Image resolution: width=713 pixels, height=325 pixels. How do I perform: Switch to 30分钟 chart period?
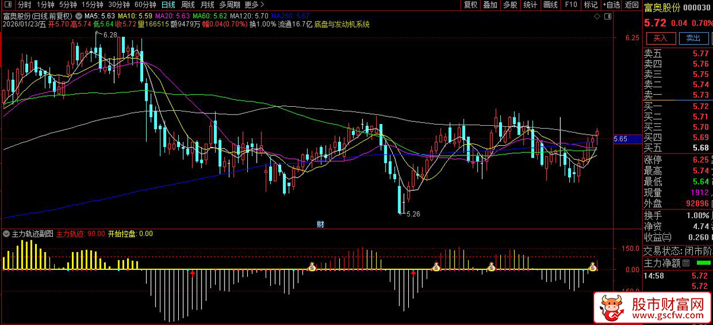click(119, 5)
